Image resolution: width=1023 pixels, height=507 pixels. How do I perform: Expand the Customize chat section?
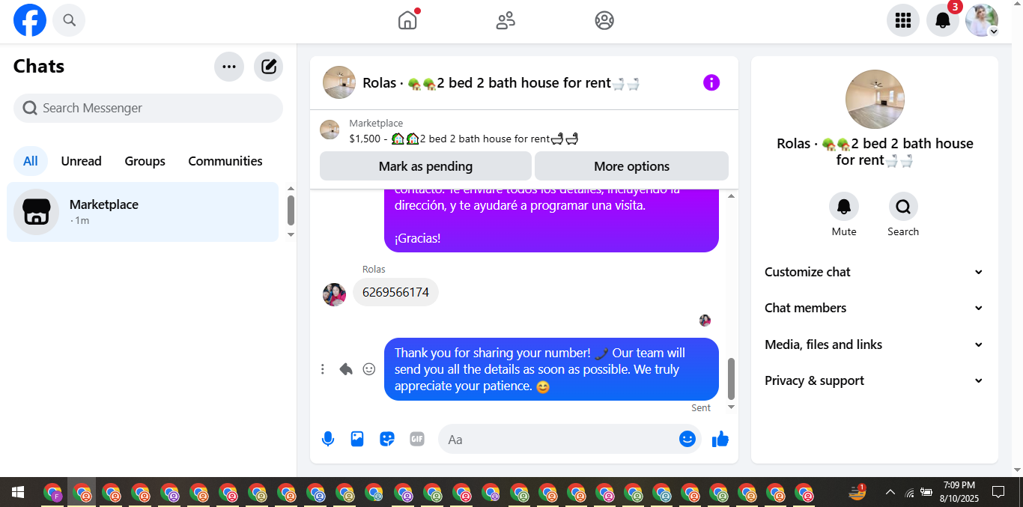coord(874,272)
